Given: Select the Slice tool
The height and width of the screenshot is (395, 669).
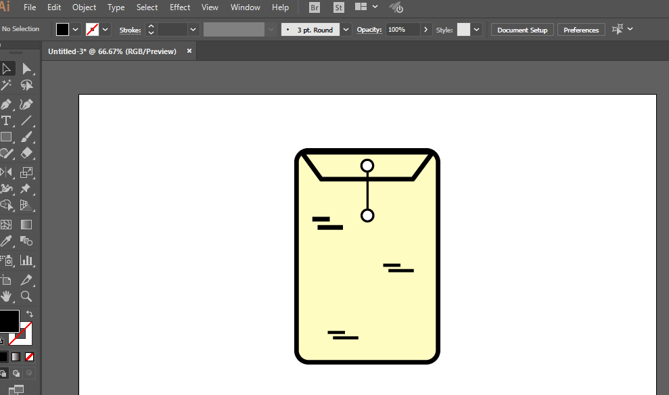Looking at the screenshot, I should click(x=26, y=280).
